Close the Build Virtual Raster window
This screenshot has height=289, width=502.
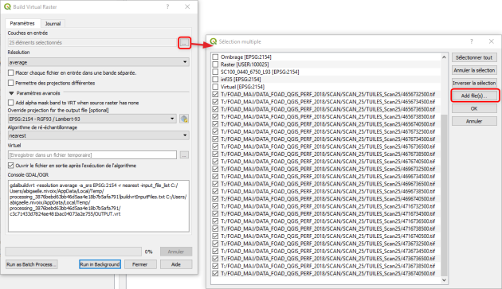[187, 6]
